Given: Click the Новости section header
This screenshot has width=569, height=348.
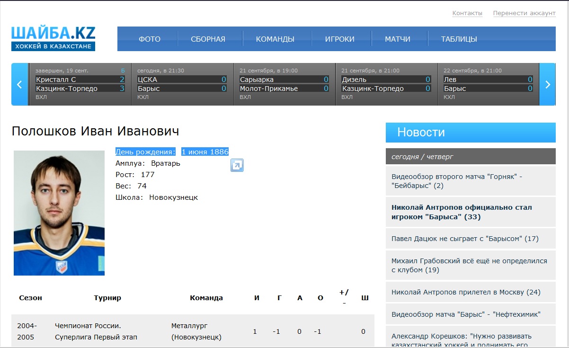Looking at the screenshot, I should pos(470,133).
